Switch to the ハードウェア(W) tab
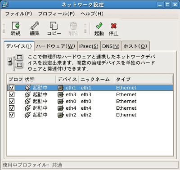Screen dimensions: 180x170 [x=56, y=46]
